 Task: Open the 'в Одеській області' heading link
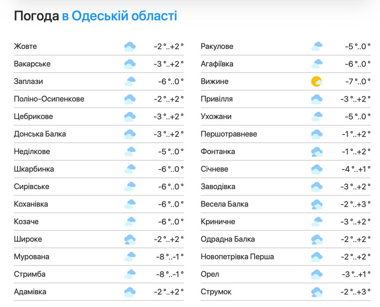click(119, 16)
